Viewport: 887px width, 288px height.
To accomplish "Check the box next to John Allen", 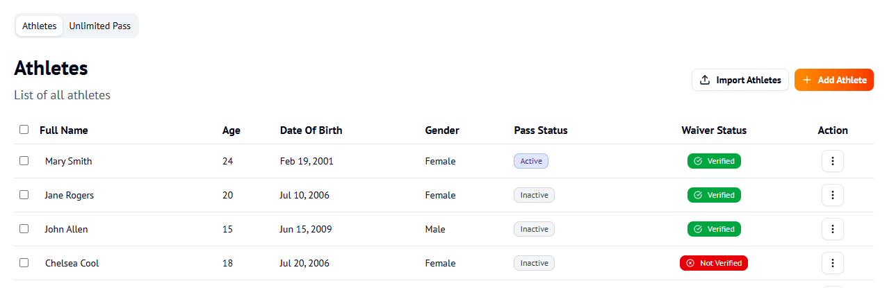I will coord(24,229).
